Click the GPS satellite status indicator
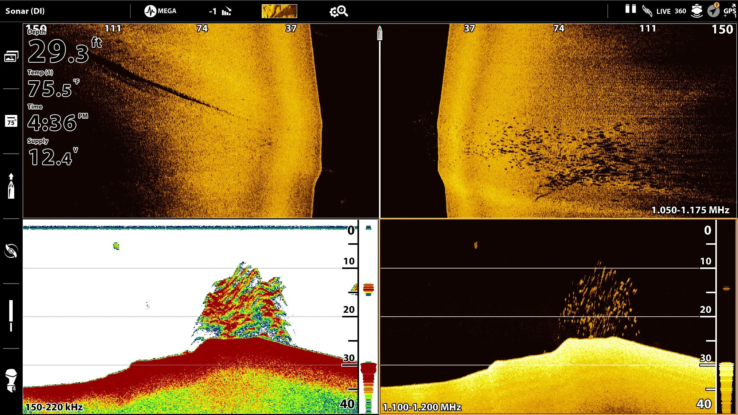Viewport: 738px width, 415px height. point(730,11)
